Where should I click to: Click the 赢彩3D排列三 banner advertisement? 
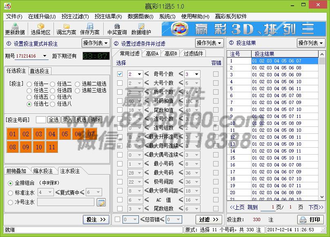point(244,29)
